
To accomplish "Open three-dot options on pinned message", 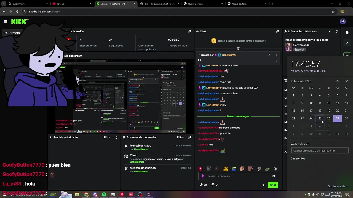I will click(x=276, y=55).
